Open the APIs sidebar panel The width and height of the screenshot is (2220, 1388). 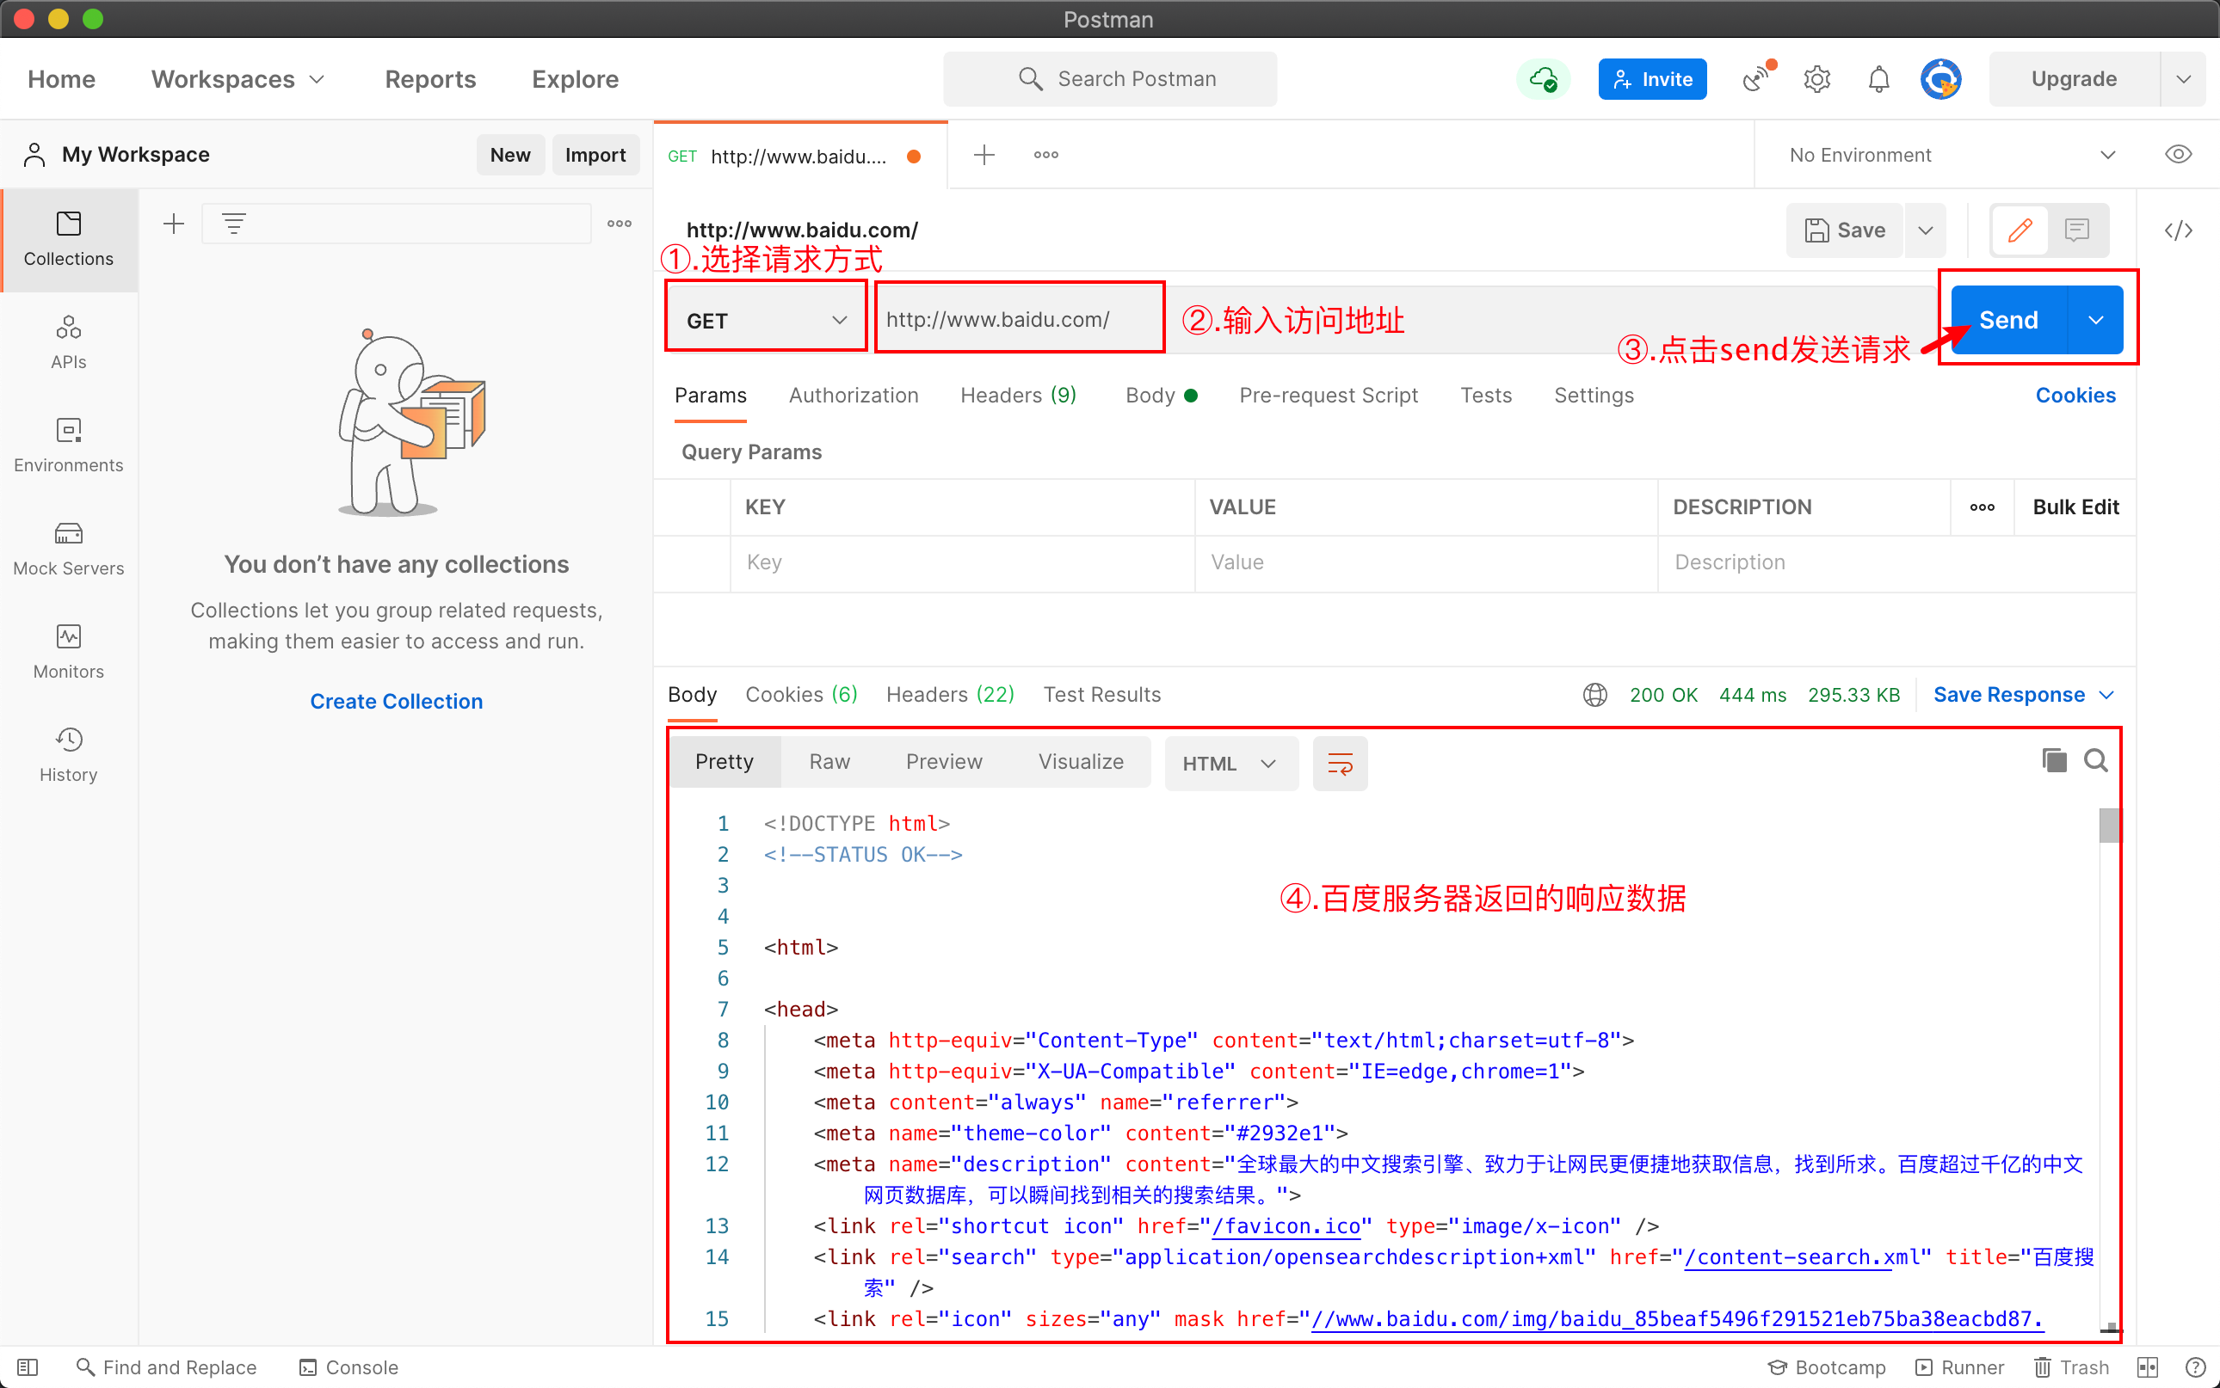point(69,342)
